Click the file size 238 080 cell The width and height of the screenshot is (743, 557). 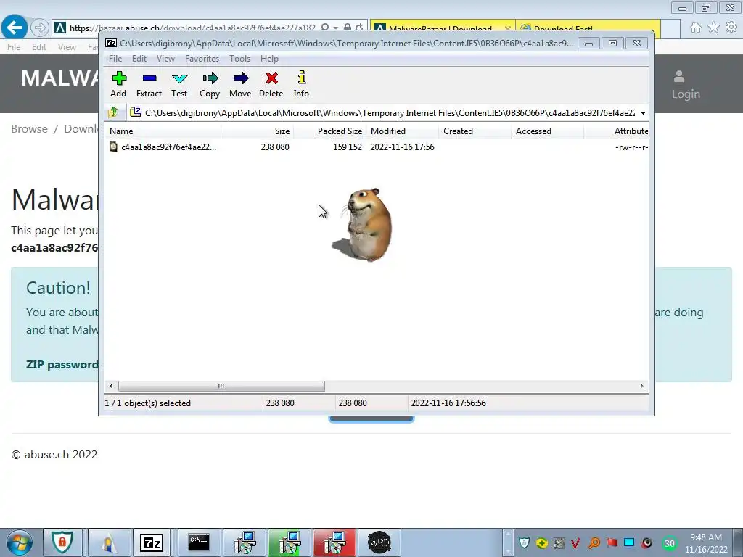coord(275,147)
